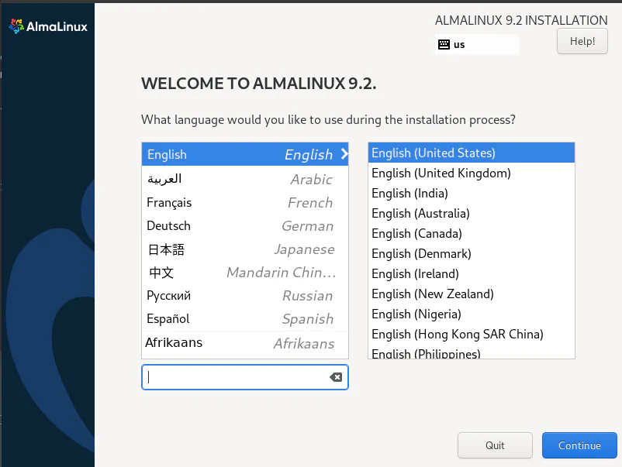The image size is (622, 467).
Task: Select Afrikaans language row
Action: [245, 343]
